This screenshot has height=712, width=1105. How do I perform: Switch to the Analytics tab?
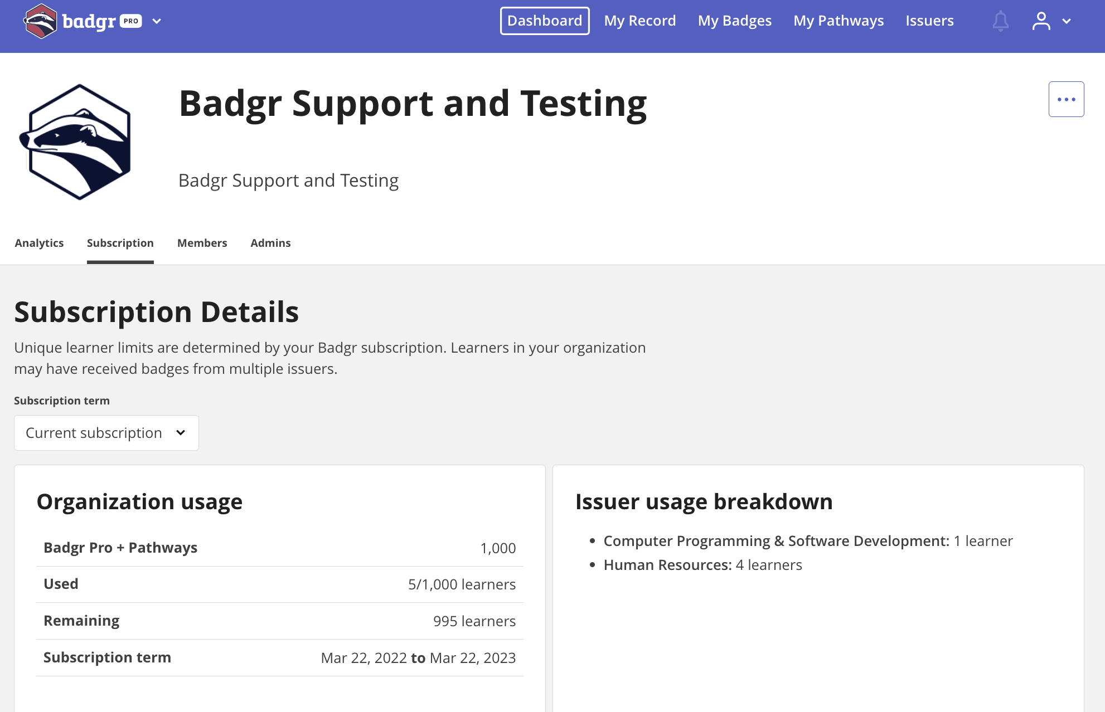39,243
